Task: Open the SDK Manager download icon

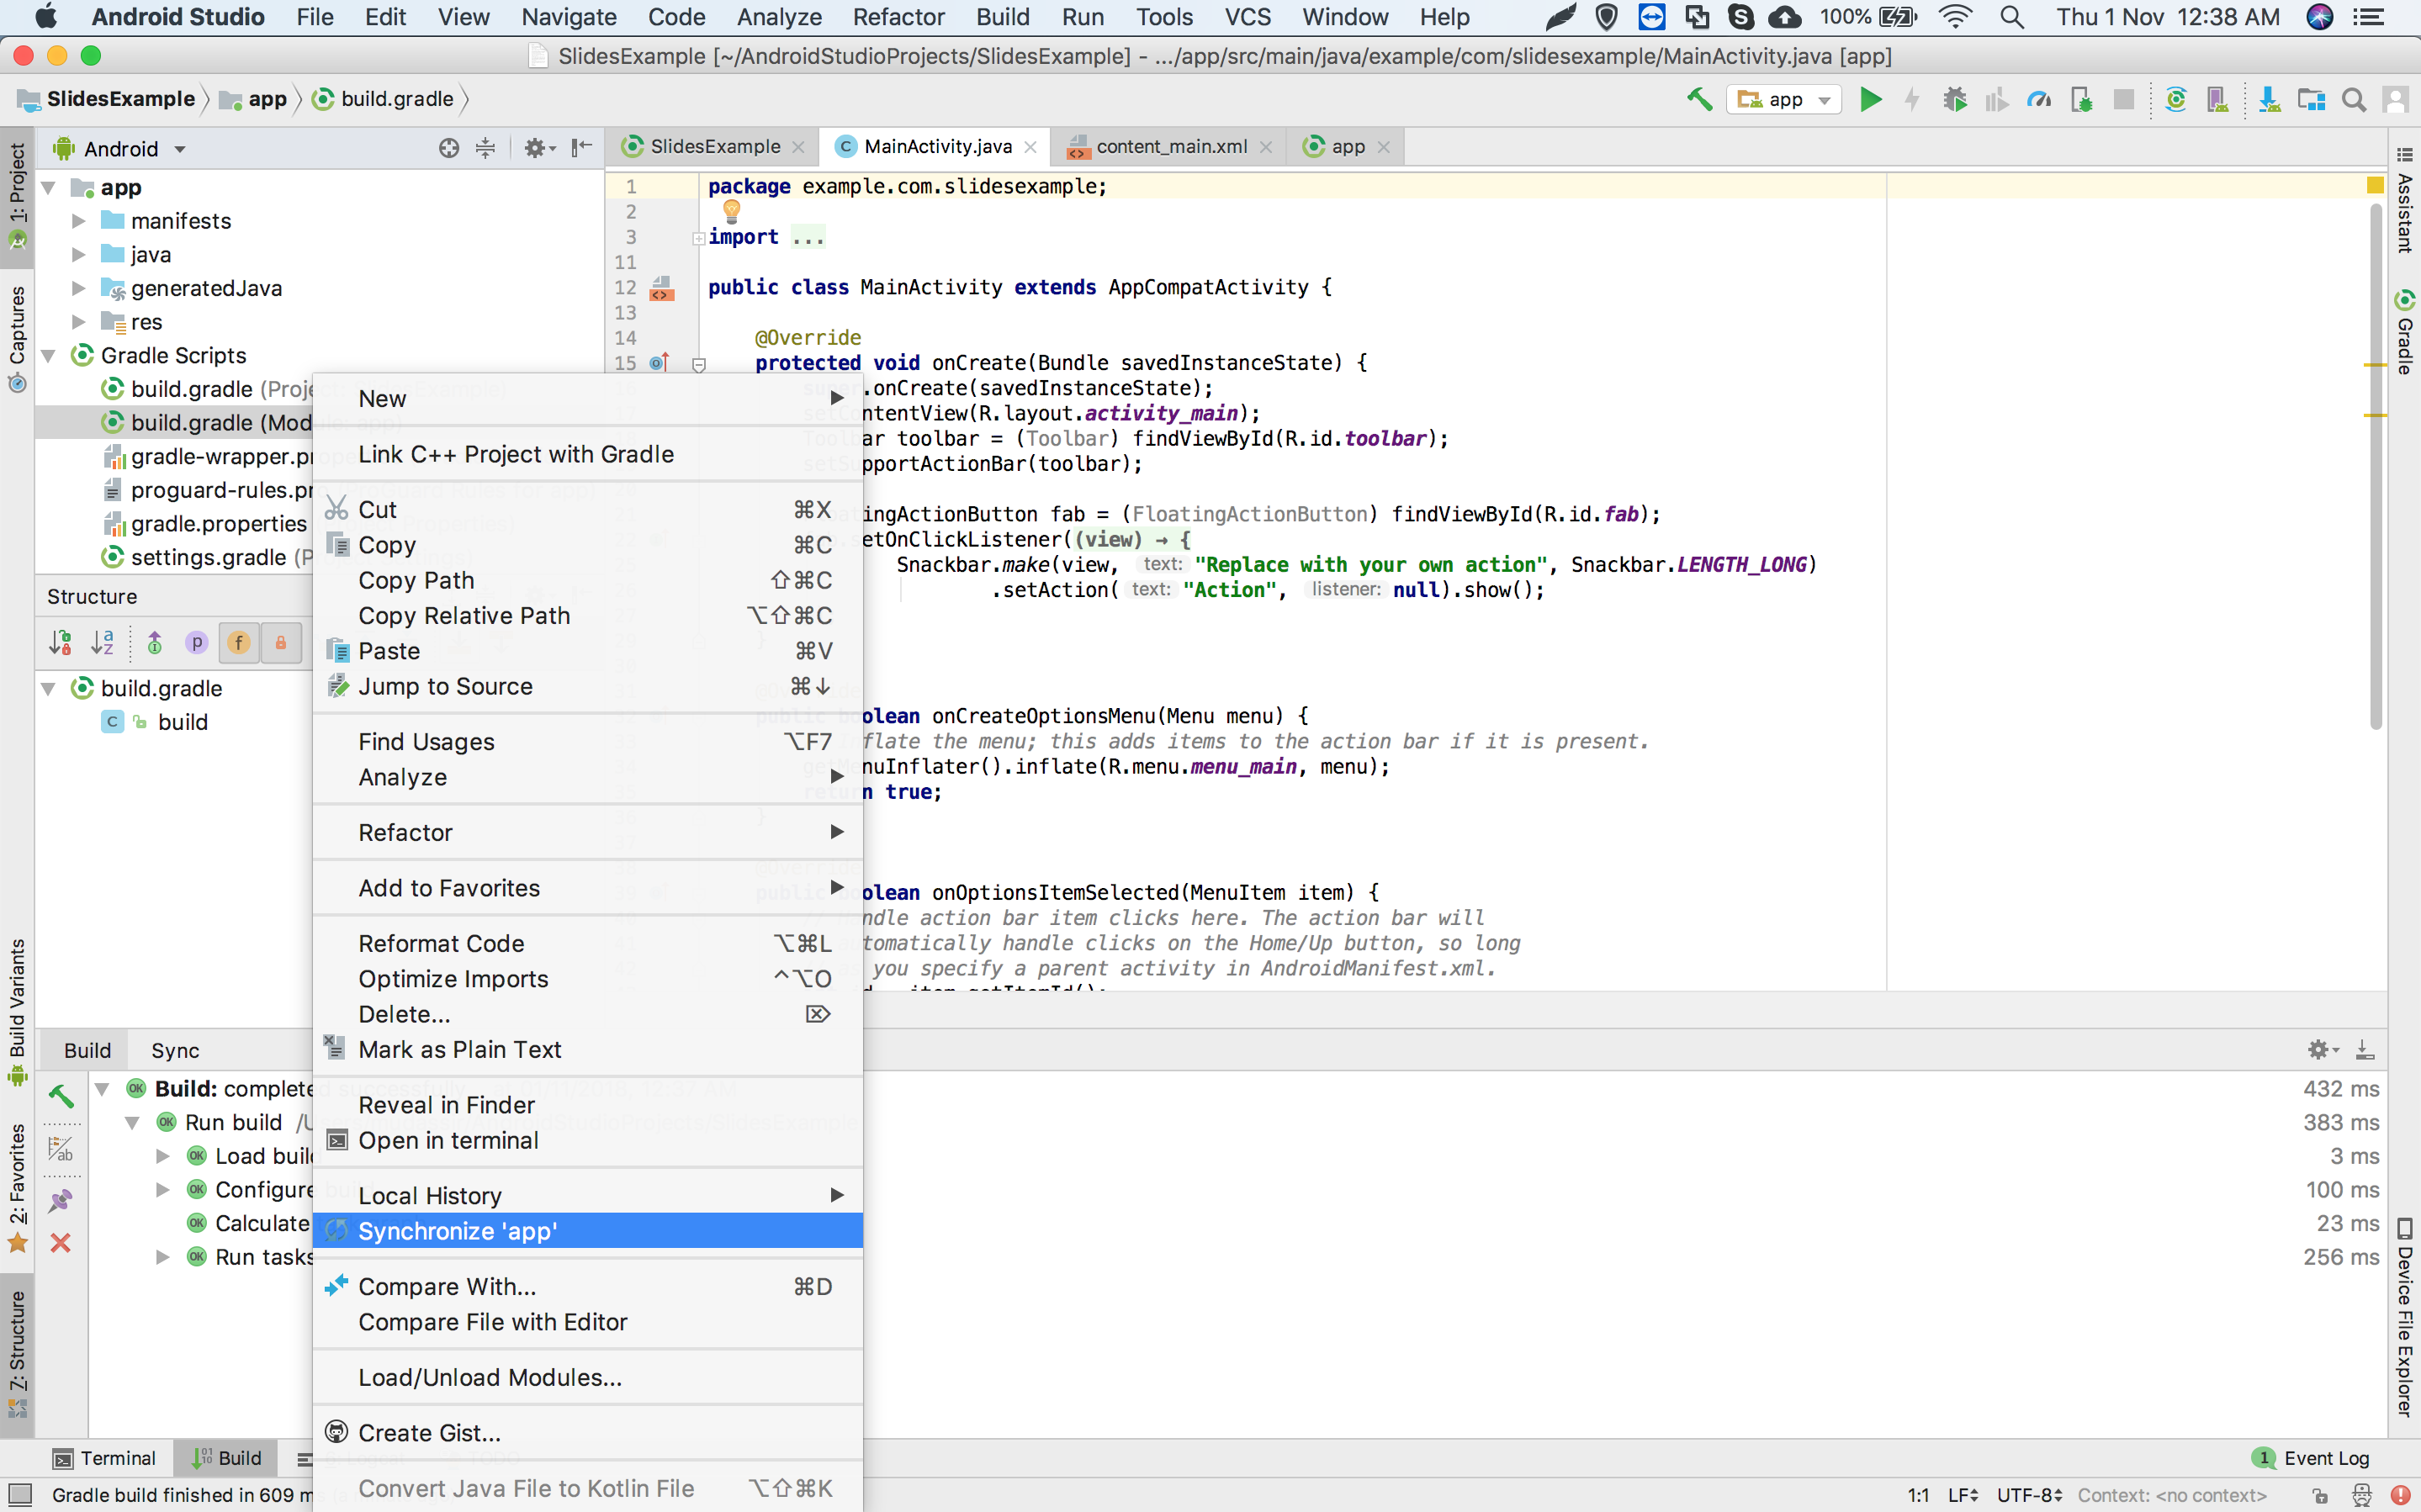Action: click(2269, 99)
